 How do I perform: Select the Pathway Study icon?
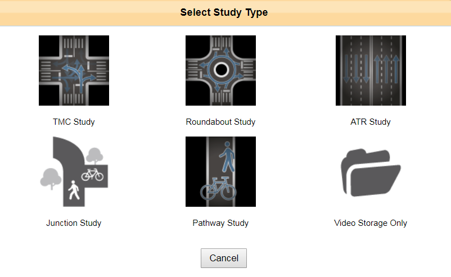(220, 171)
